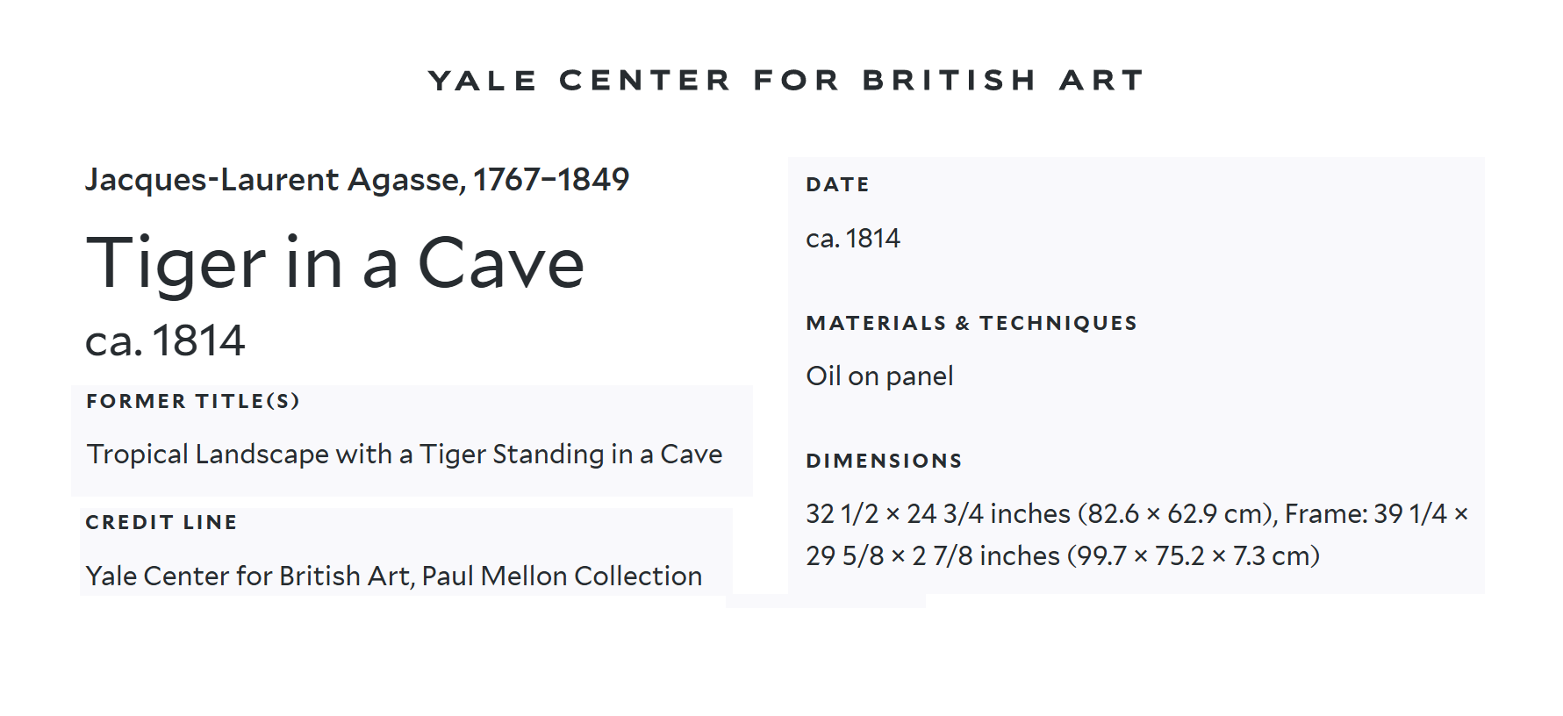Click artist name Jacques-Laurent Agasse
The image size is (1563, 716).
(274, 180)
